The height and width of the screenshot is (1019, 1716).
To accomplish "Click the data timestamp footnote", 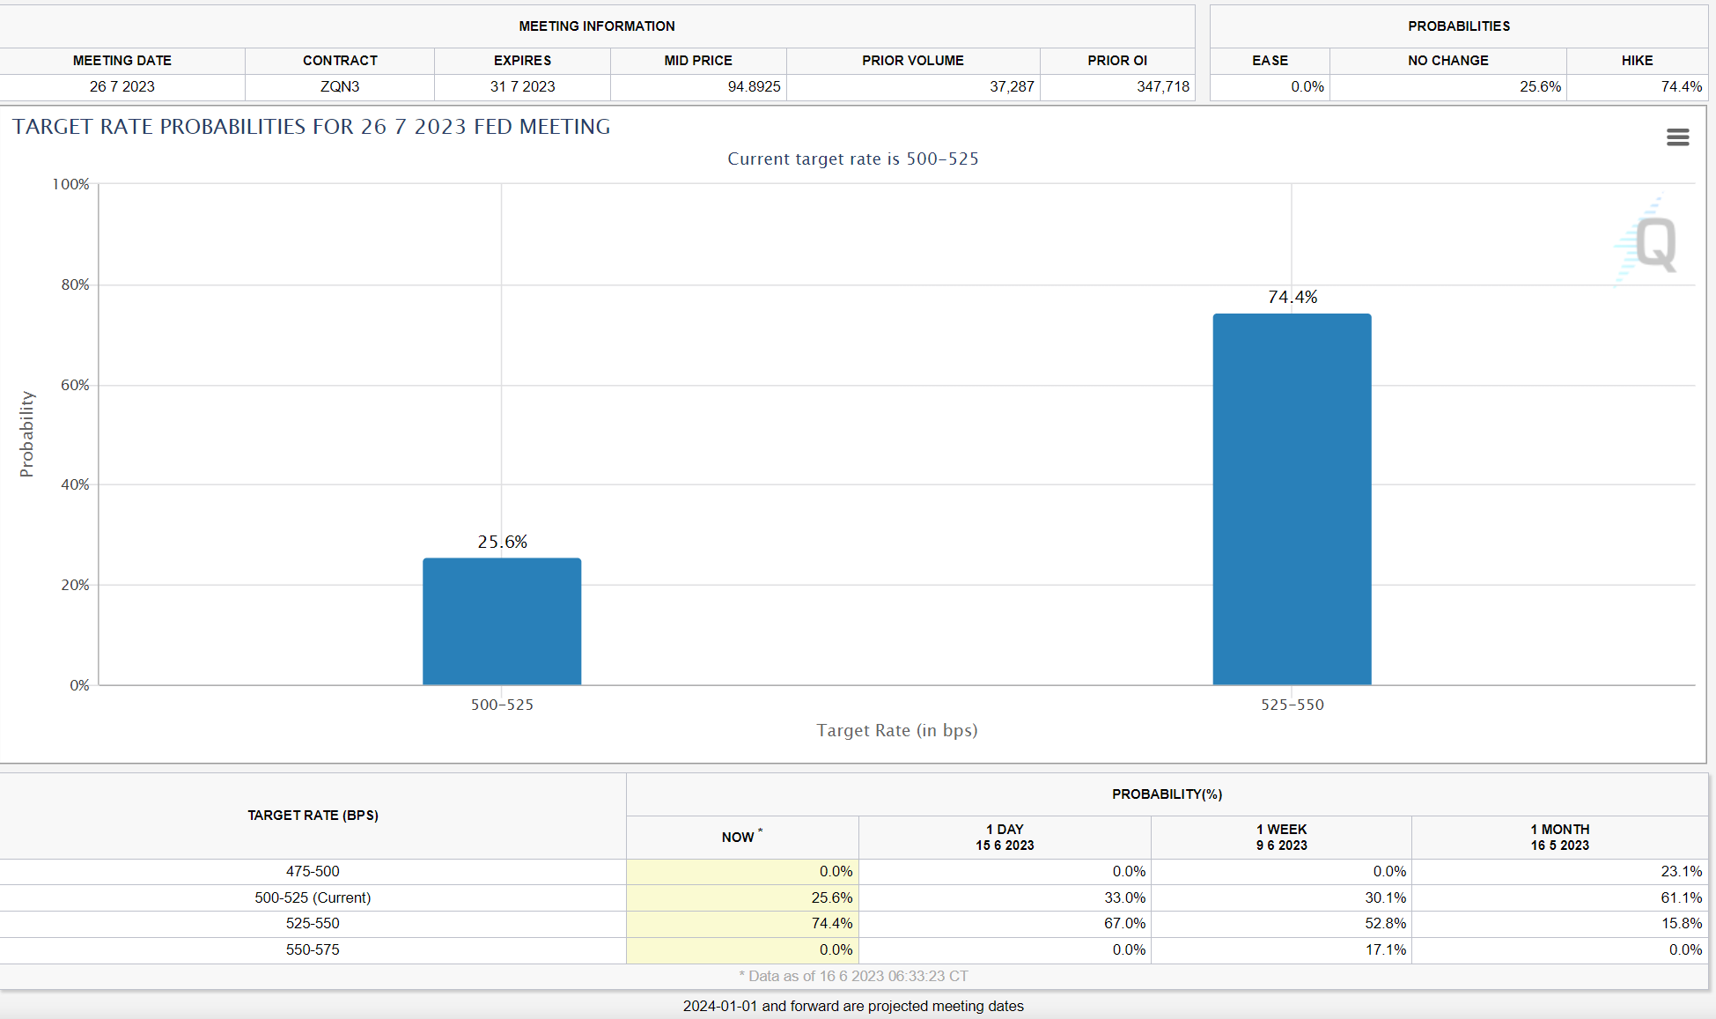I will [x=853, y=976].
